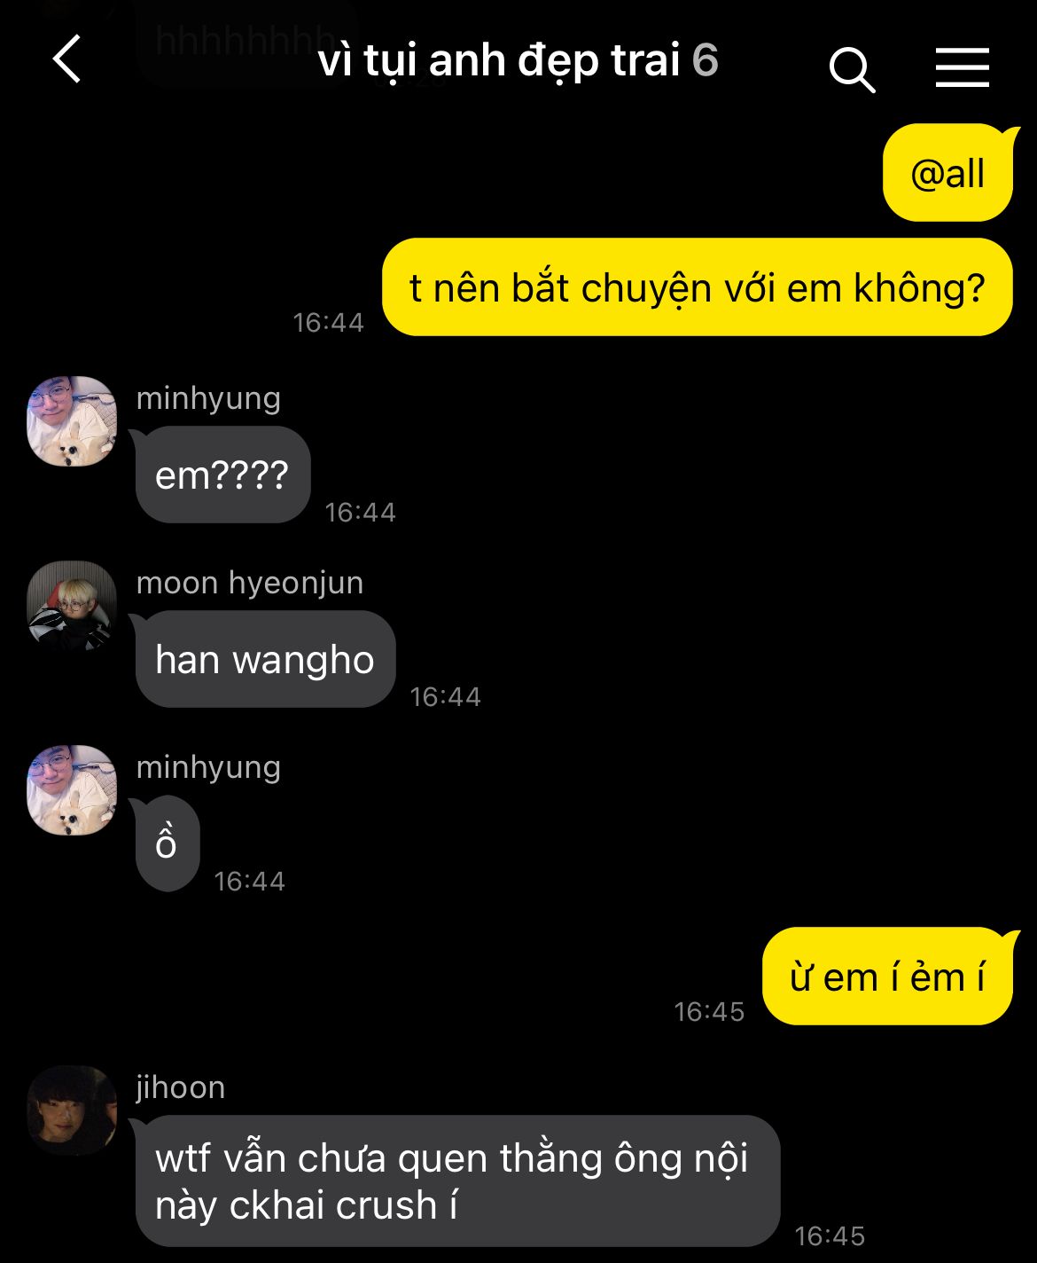This screenshot has height=1263, width=1037.
Task: Tap the sender name 'jihoon'
Action: point(181,1087)
